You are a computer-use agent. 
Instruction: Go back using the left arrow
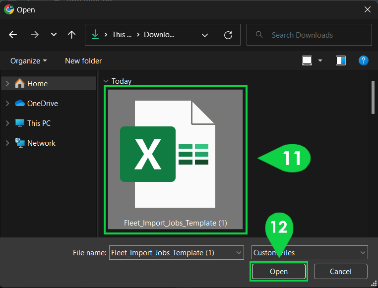(13, 35)
